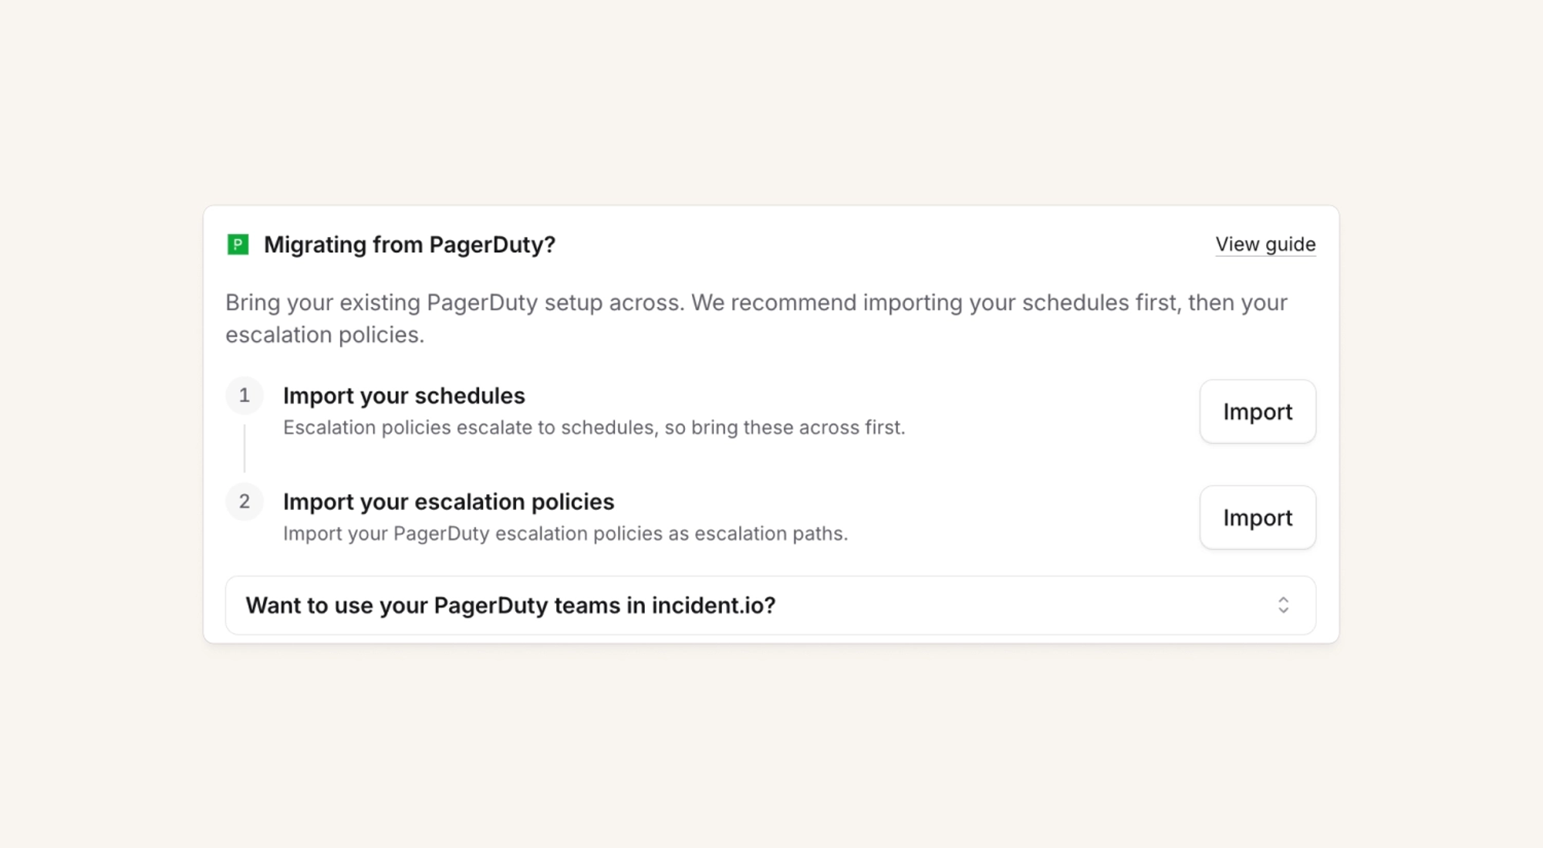This screenshot has height=848, width=1543.
Task: Click the vertical connector line between steps
Action: (x=245, y=448)
